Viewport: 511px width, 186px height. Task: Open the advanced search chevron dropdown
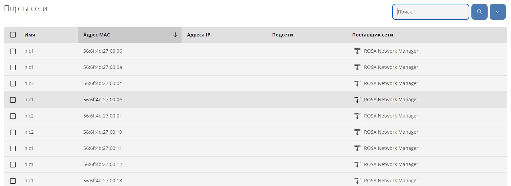pos(497,12)
